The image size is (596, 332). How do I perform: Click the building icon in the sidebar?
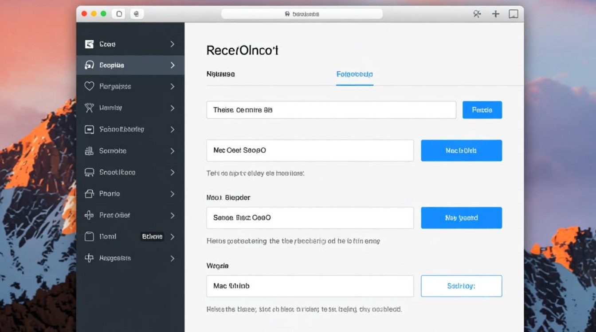tap(89, 151)
